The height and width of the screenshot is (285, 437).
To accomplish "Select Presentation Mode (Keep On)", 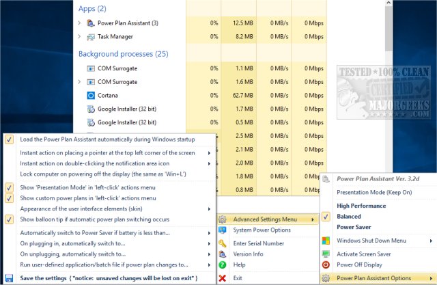I will [373, 192].
